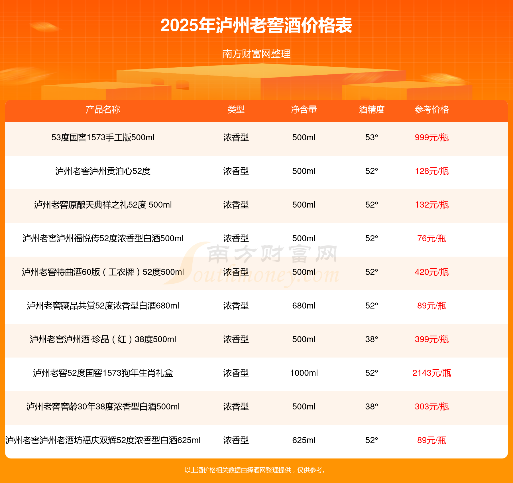Select product 泸州老窖泸州酒·珍品（红）38度500ml
Image resolution: width=513 pixels, height=483 pixels.
[x=103, y=339]
